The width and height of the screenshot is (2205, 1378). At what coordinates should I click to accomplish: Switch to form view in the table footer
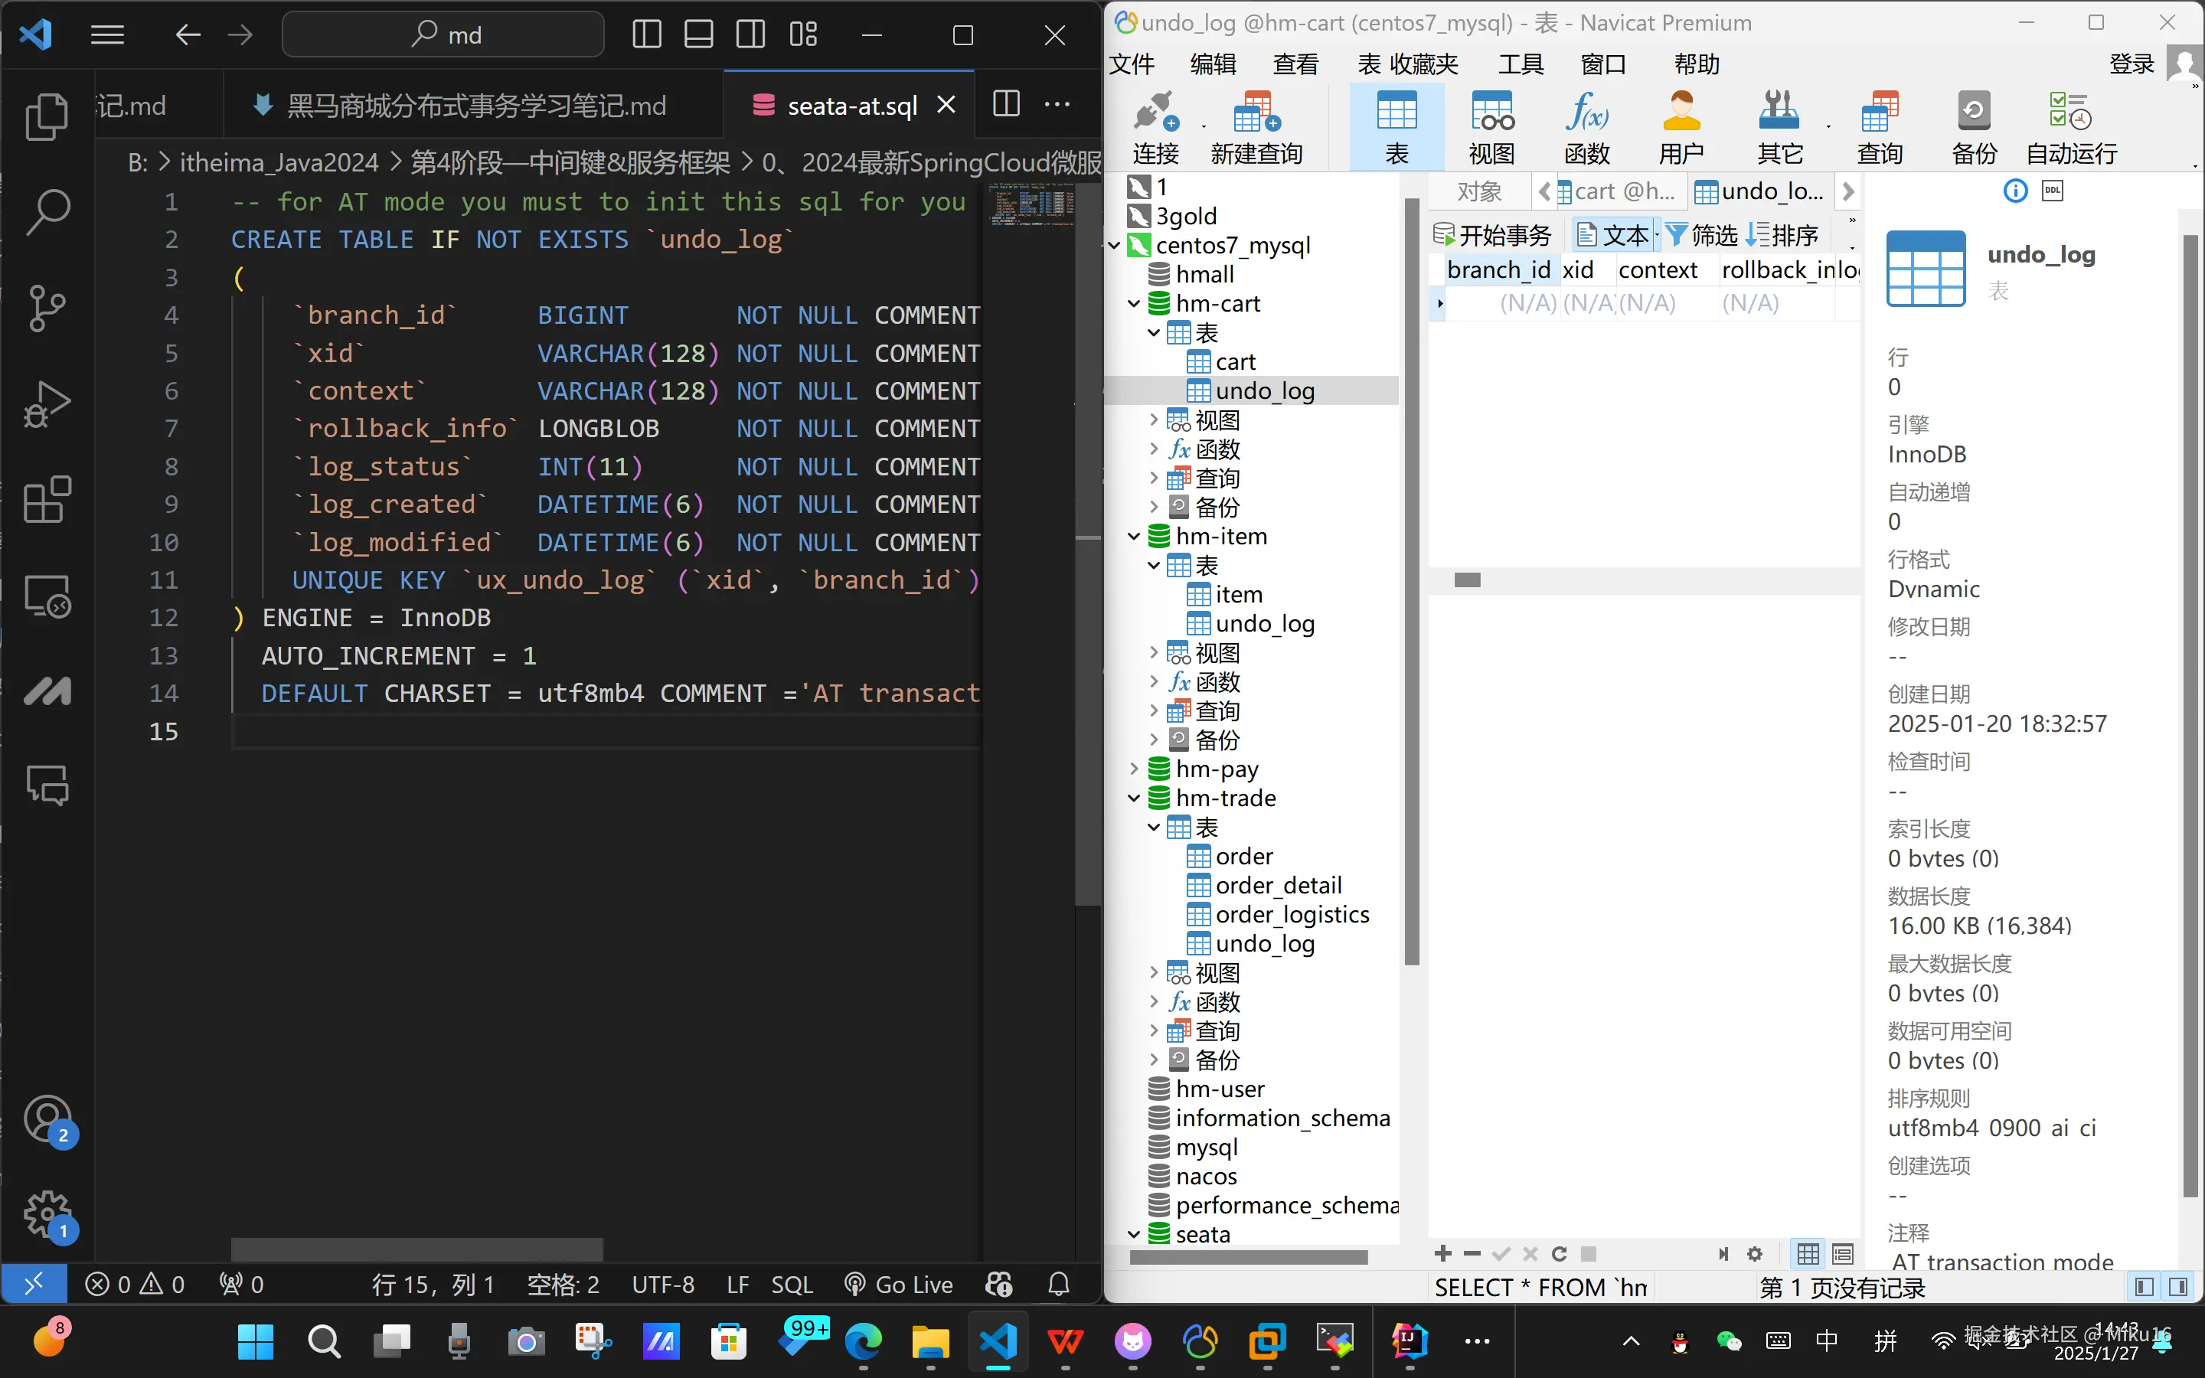pyautogui.click(x=1842, y=1254)
